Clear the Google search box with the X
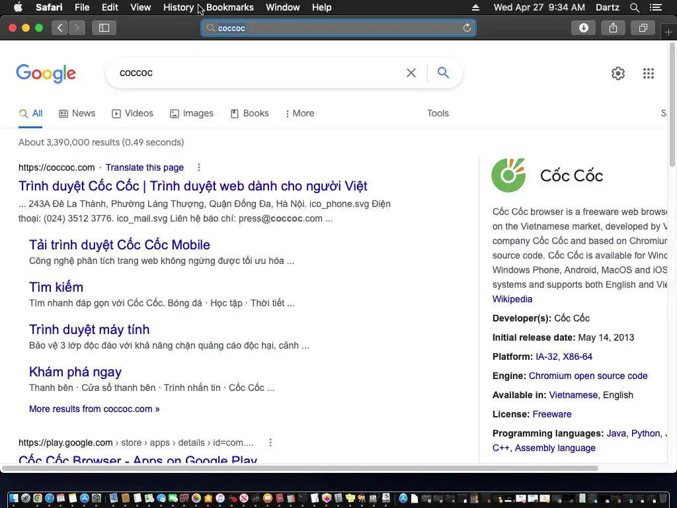 [411, 73]
